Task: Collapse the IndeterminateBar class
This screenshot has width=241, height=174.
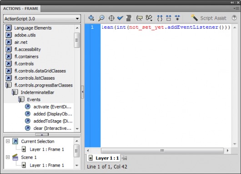Action: click(x=37, y=92)
